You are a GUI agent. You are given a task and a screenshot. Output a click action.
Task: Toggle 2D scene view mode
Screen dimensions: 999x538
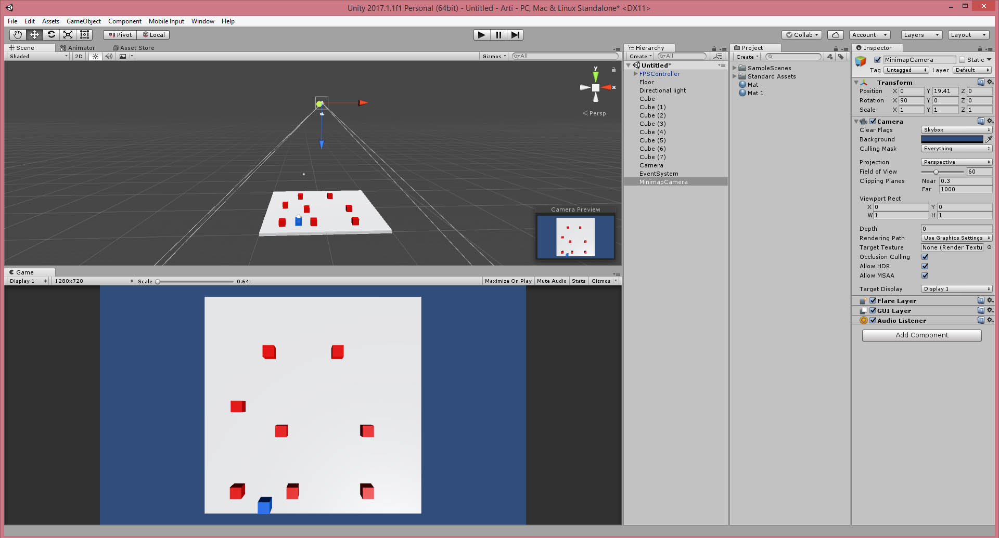point(79,56)
